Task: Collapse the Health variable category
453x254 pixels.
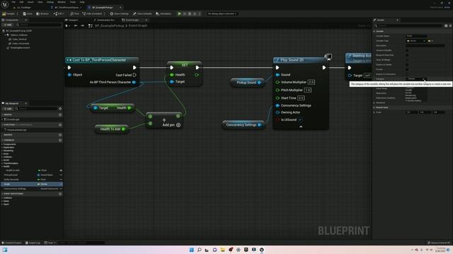Action: 2,167
